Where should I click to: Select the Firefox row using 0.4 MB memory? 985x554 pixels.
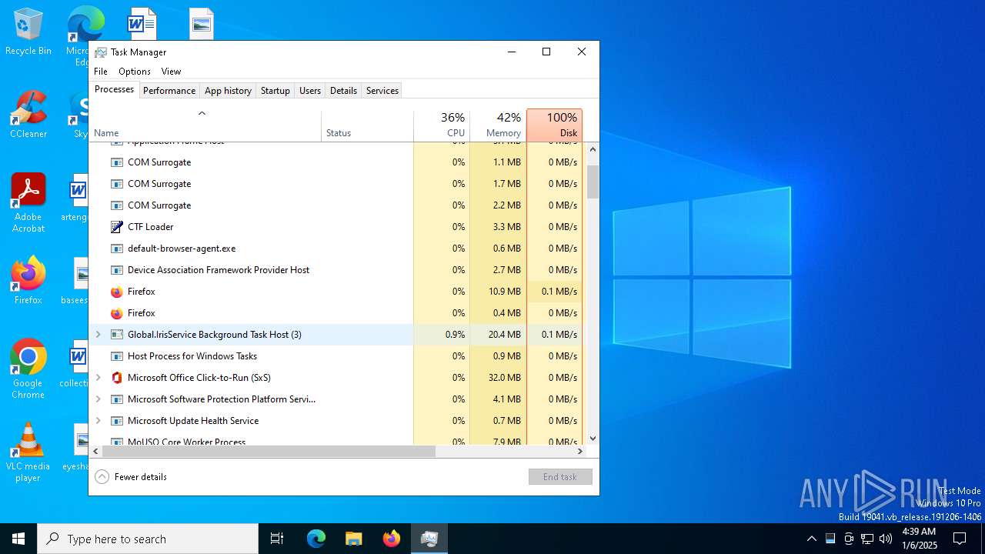pos(339,313)
